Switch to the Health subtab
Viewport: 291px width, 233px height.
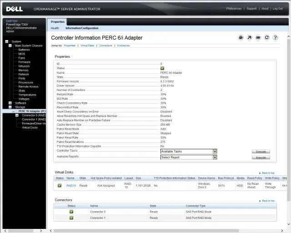55,28
